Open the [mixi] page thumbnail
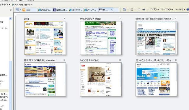 tap(45, 38)
